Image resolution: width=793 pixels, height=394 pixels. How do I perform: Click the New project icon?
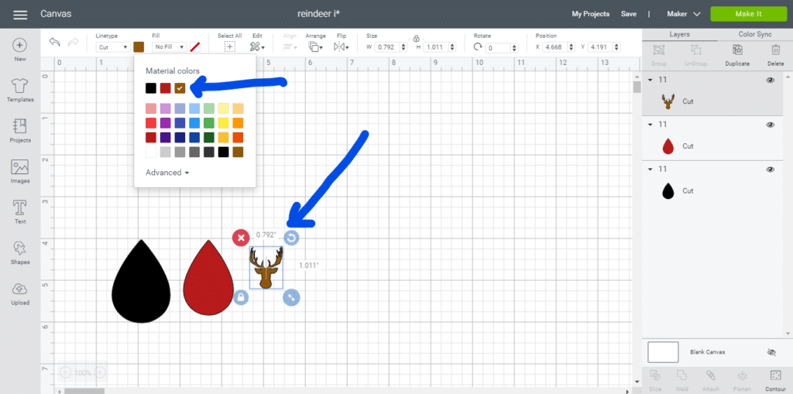click(19, 45)
